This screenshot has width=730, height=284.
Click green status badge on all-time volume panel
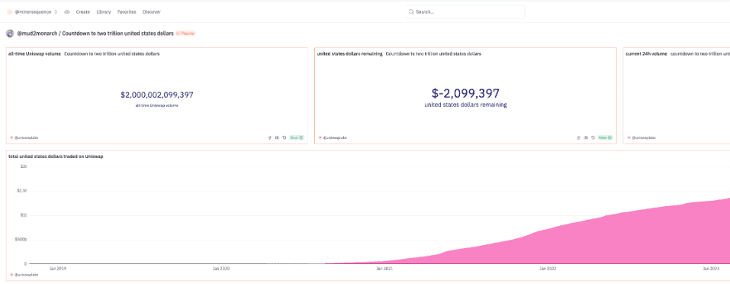pos(297,138)
